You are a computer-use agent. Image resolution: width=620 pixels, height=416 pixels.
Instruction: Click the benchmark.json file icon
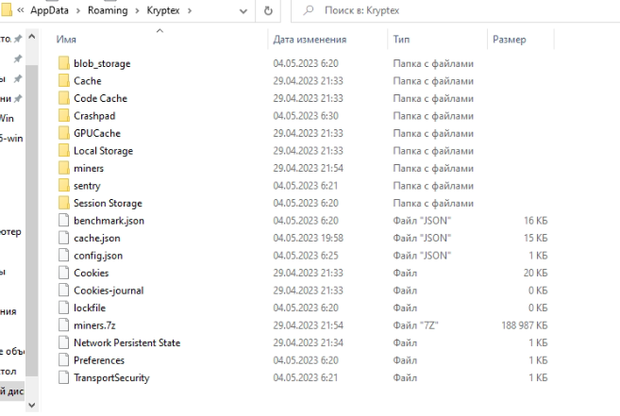click(63, 220)
